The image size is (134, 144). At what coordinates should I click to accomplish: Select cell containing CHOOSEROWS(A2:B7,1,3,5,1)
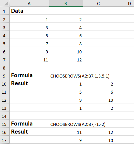(x=66, y=75)
